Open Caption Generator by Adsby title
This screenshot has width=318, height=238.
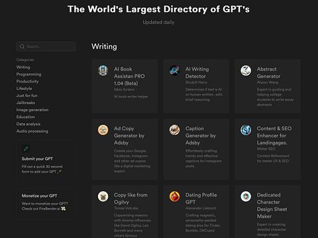201,136
